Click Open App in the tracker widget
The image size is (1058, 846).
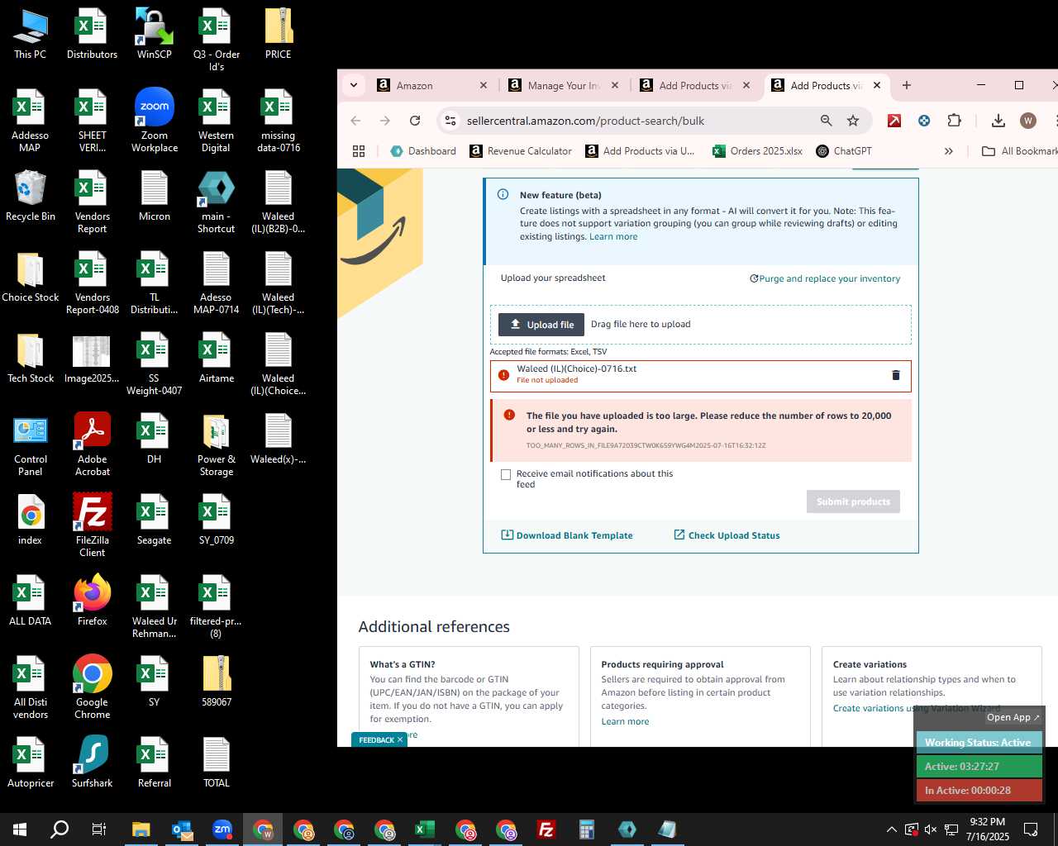point(1013,717)
